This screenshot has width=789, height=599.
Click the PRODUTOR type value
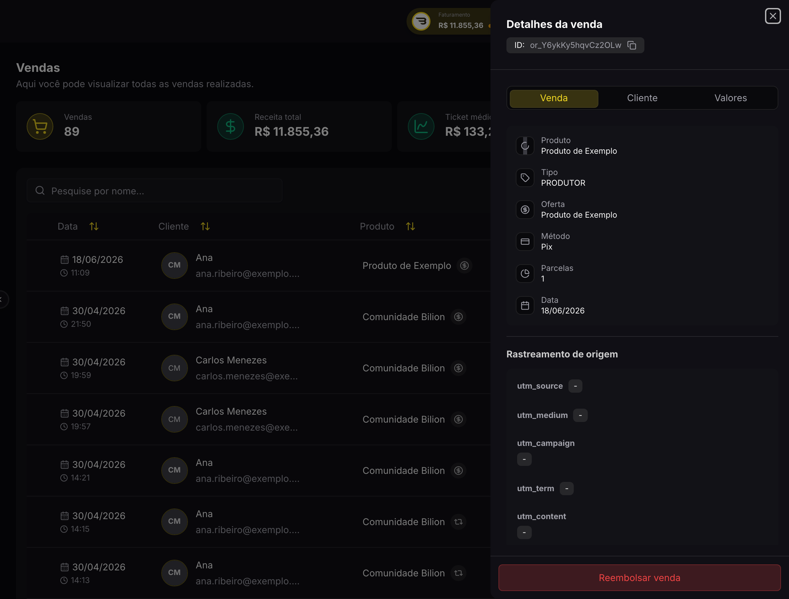pyautogui.click(x=563, y=183)
